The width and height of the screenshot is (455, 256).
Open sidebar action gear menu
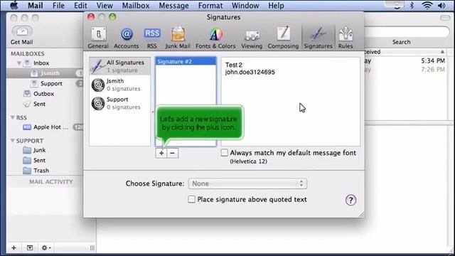(x=45, y=248)
